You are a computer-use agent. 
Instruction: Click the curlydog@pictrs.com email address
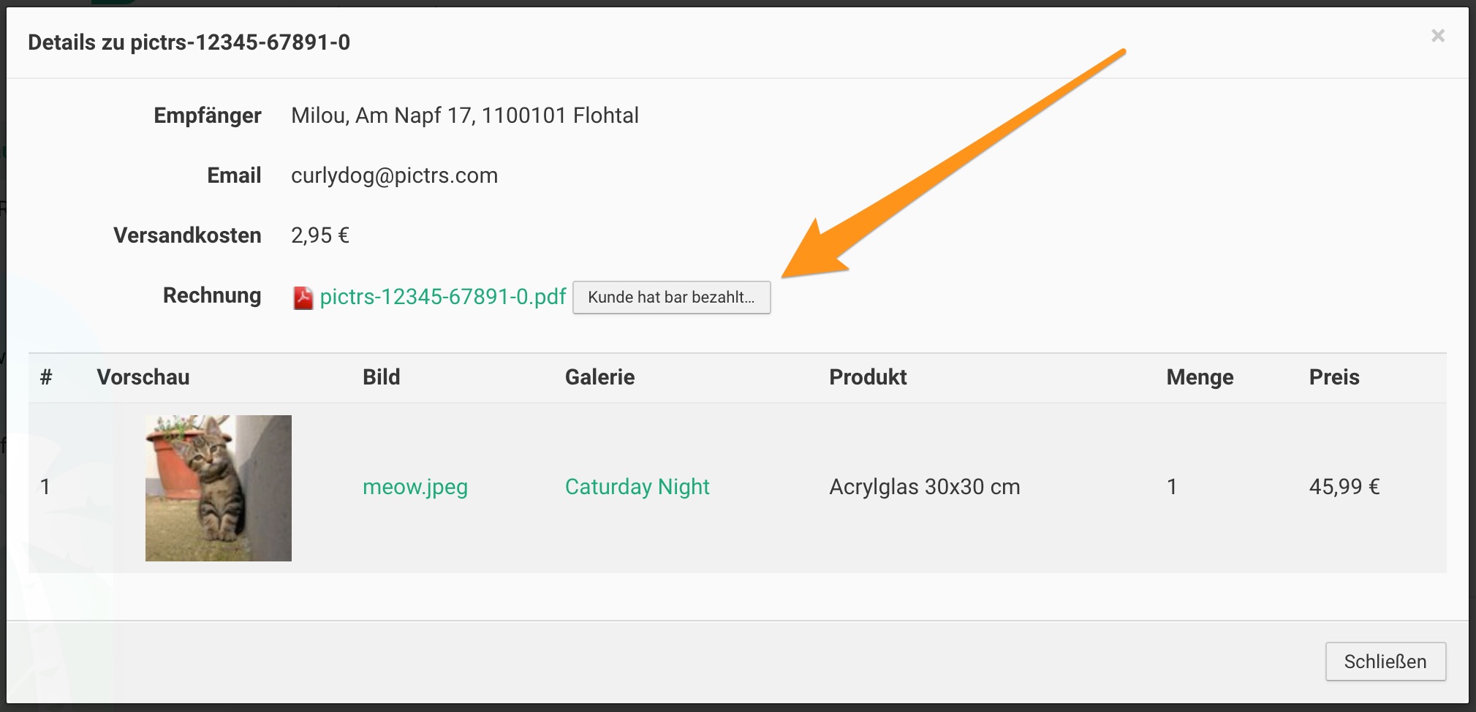[x=394, y=175]
